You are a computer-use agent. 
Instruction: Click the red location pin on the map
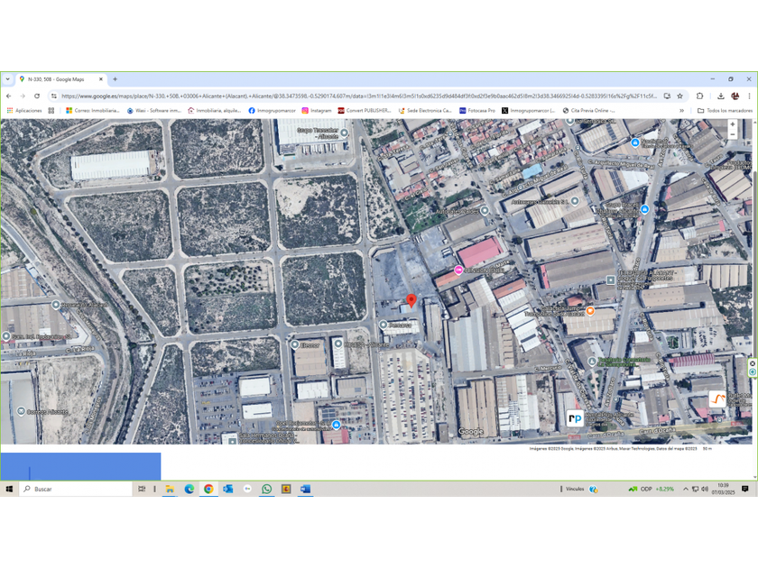pos(411,300)
